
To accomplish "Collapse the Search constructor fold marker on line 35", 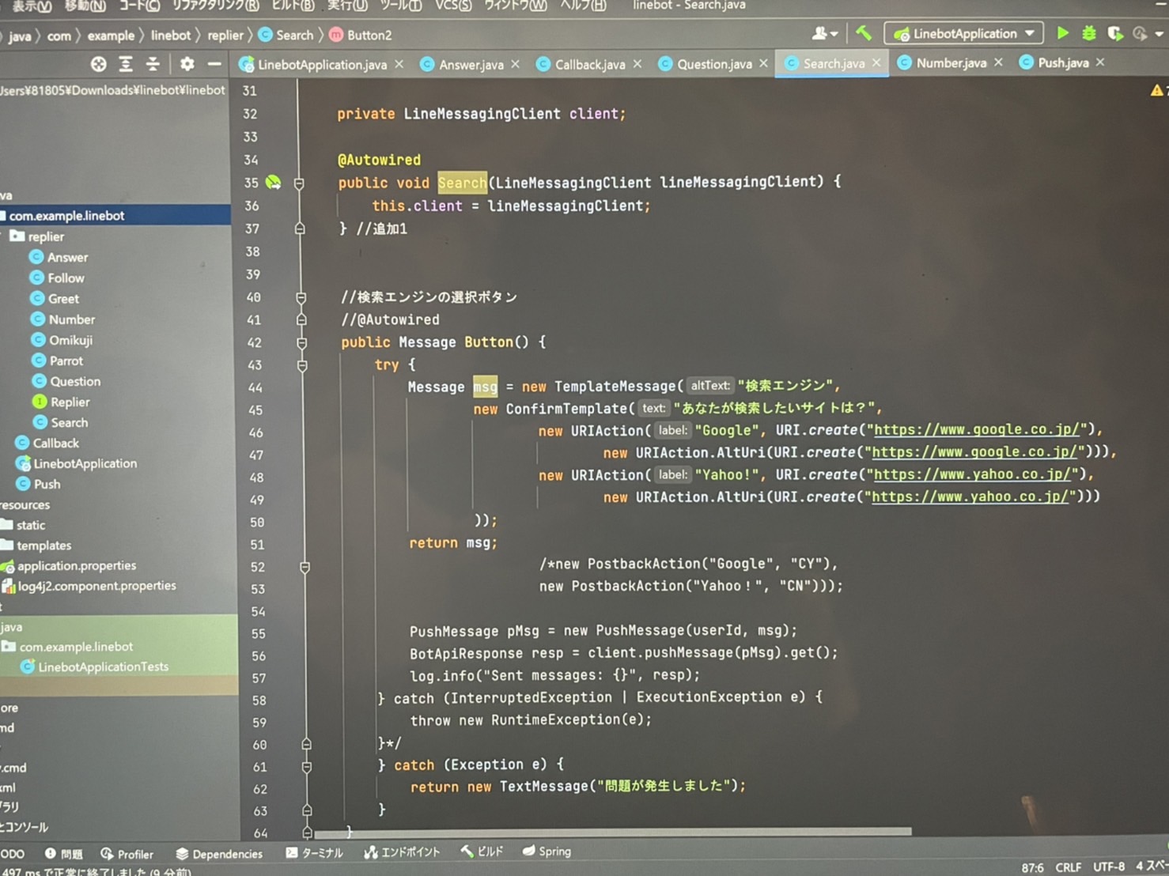I will (x=299, y=183).
